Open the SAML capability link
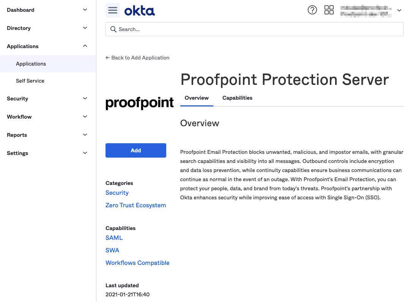 [114, 238]
